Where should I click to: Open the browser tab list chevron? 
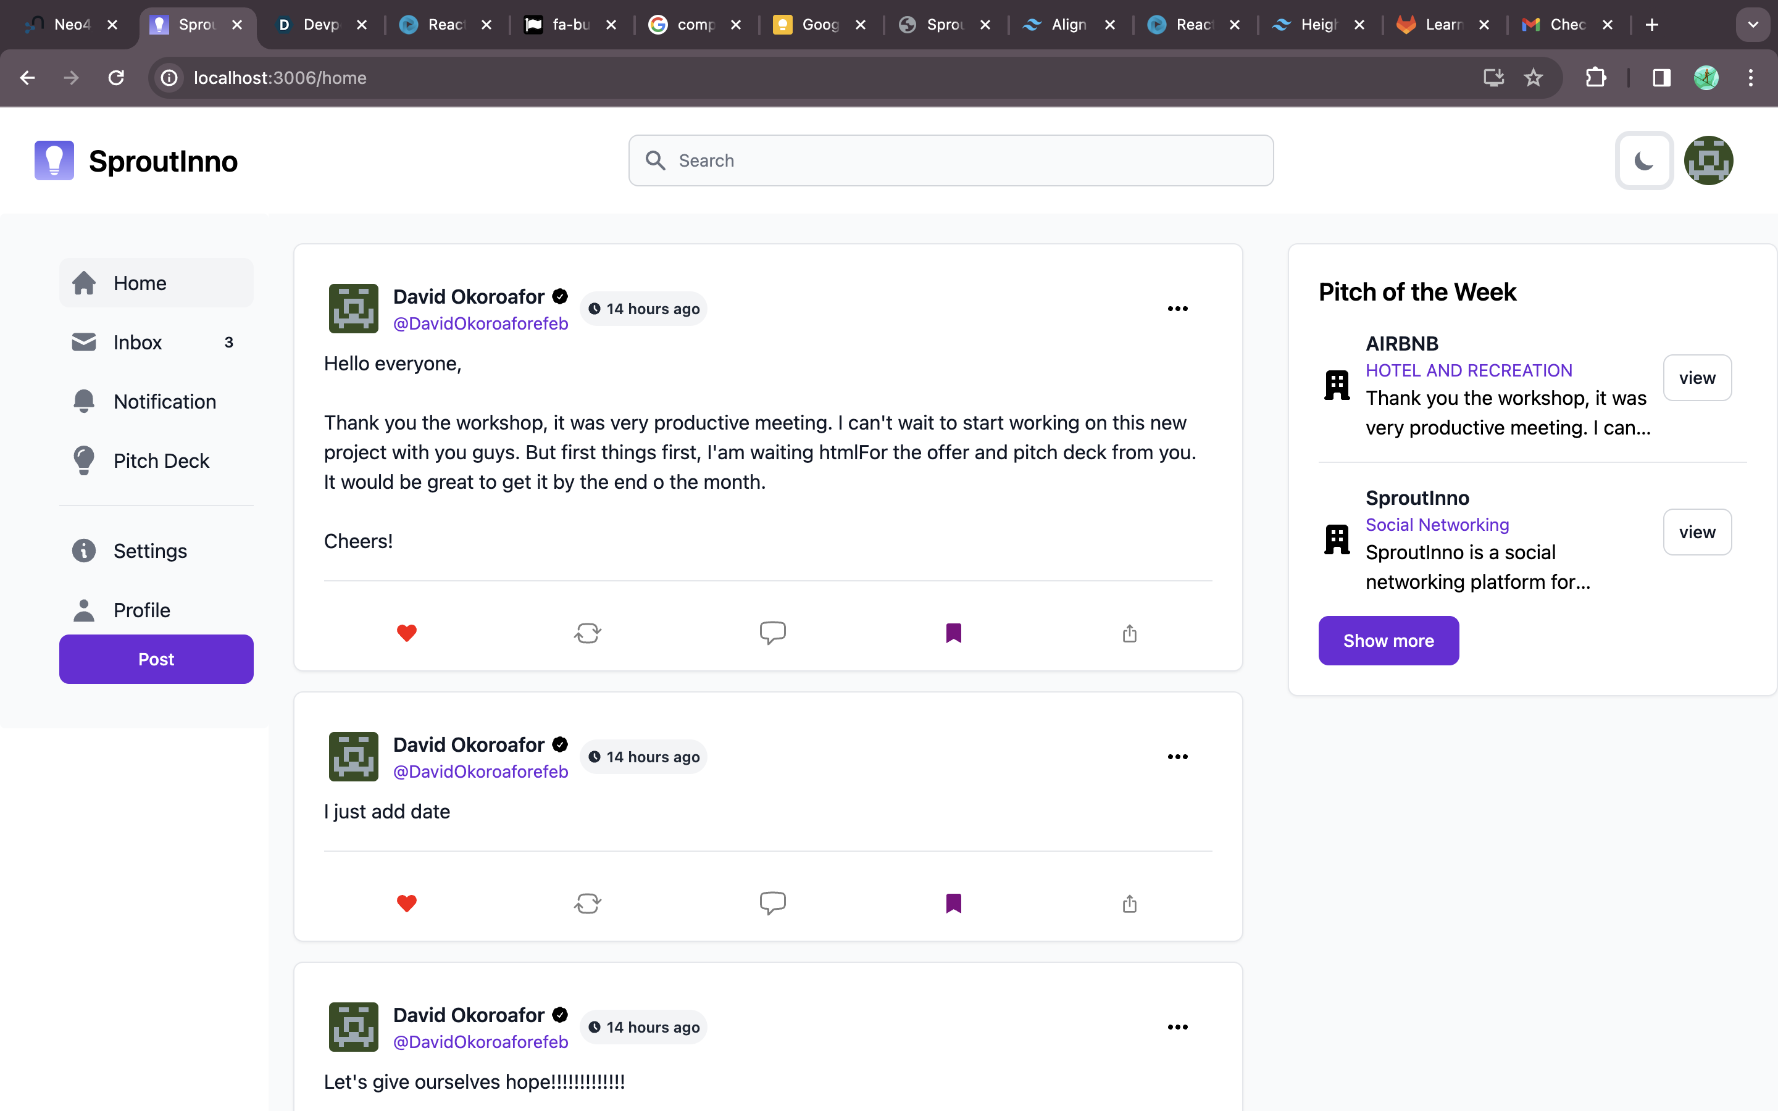(1752, 25)
